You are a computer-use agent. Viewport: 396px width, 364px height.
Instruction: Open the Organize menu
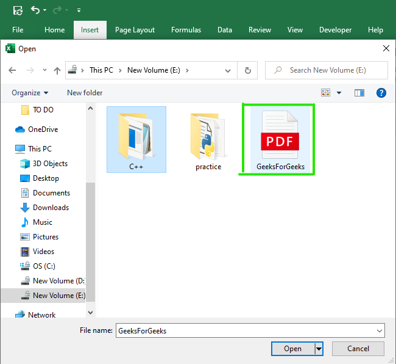click(x=30, y=93)
